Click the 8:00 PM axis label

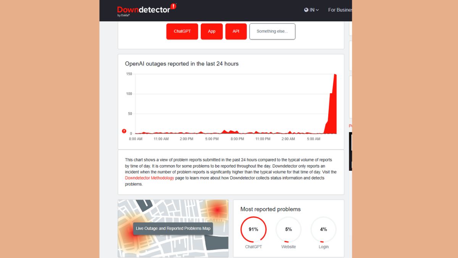(237, 139)
